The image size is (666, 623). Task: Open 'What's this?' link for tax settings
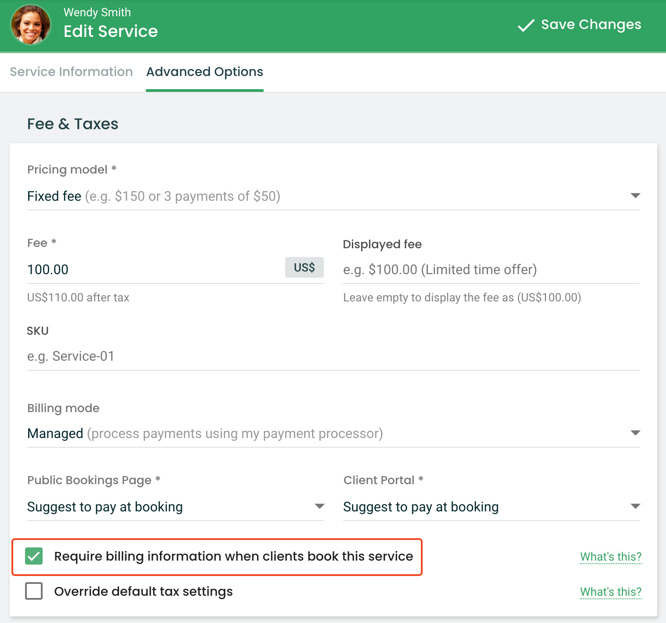(610, 592)
